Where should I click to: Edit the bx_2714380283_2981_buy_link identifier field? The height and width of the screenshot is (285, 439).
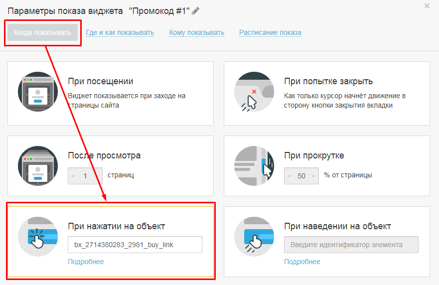(x=135, y=245)
